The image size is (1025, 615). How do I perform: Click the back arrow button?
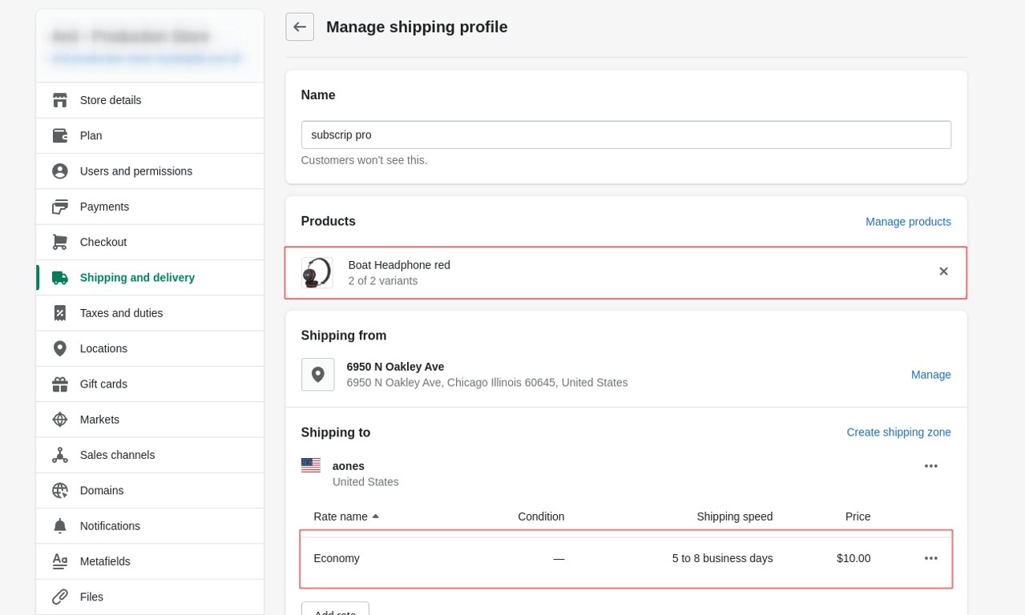pos(300,26)
